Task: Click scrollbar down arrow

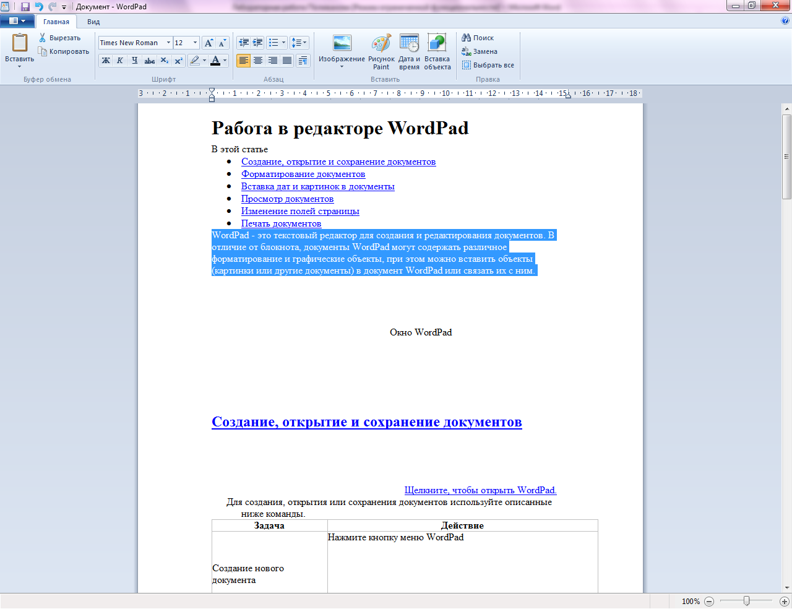Action: point(787,588)
